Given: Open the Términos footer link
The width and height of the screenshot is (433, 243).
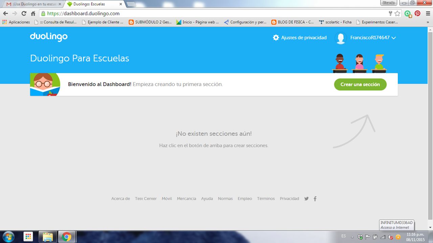Looking at the screenshot, I should pos(266,199).
